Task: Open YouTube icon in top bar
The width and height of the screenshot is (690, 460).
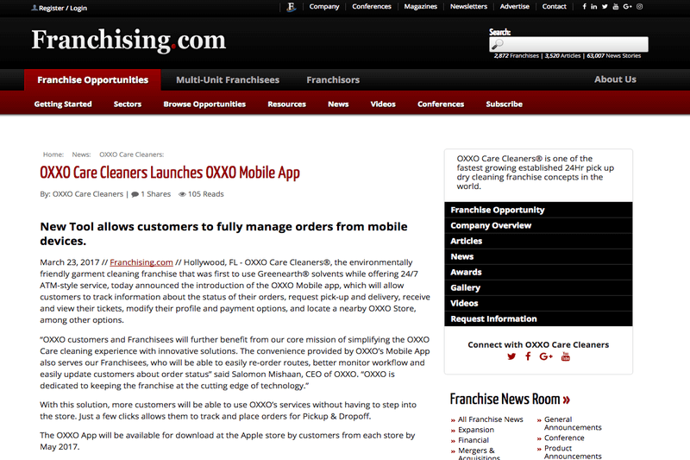Action: pos(616,7)
